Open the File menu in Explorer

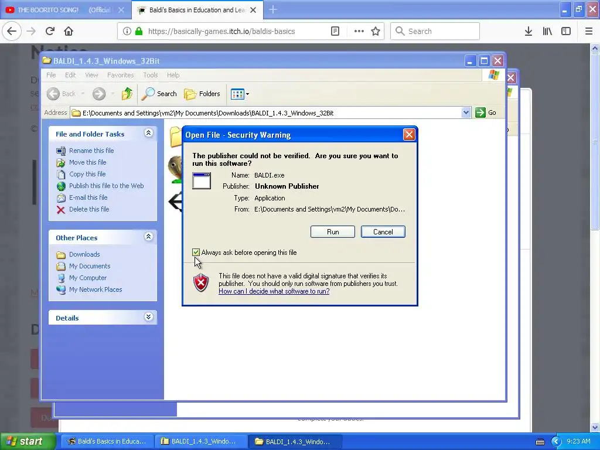pyautogui.click(x=51, y=75)
